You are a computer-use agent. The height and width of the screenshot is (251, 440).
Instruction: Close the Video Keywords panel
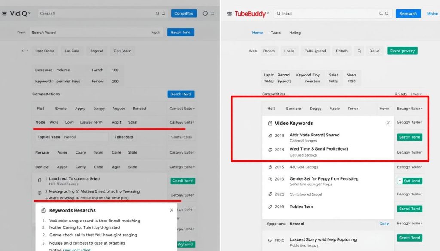(388, 123)
